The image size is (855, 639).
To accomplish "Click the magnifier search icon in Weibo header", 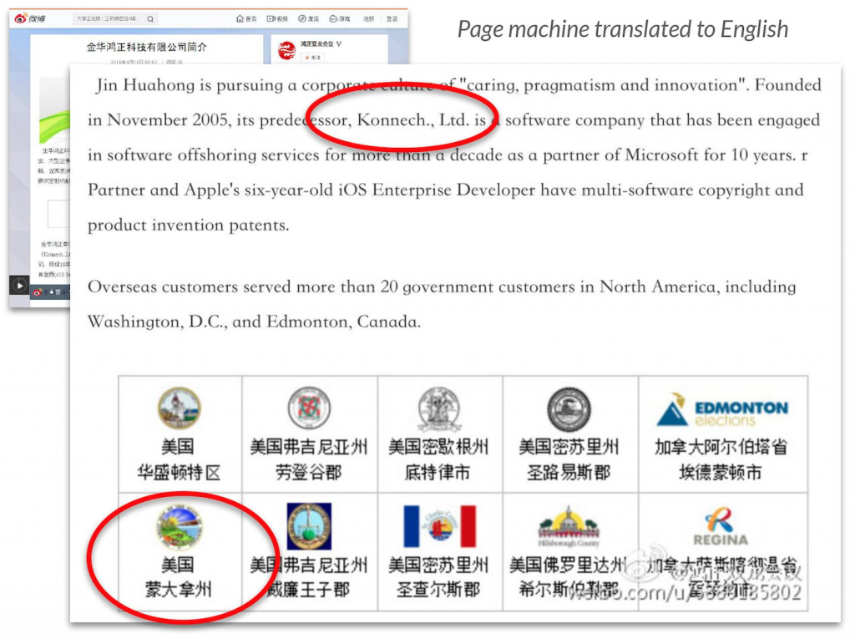I will pyautogui.click(x=150, y=19).
